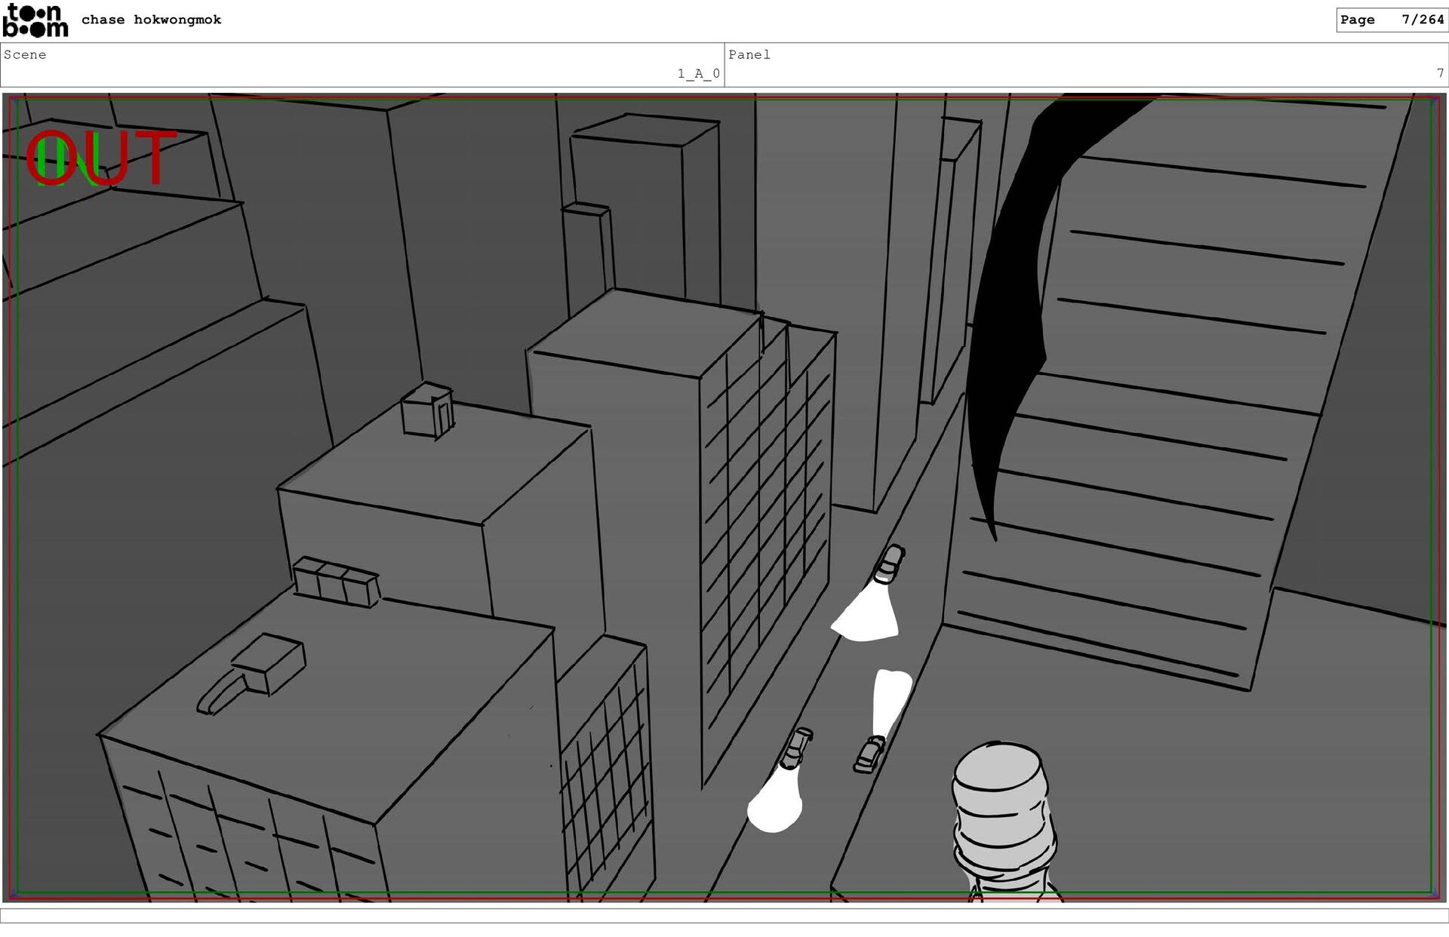Click the Scene header label
This screenshot has height=937, width=1449.
point(25,54)
